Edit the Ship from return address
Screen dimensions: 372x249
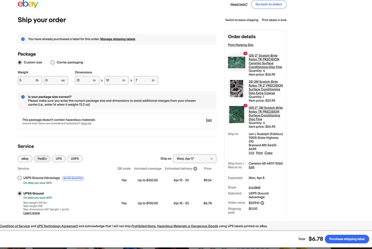coord(252,167)
